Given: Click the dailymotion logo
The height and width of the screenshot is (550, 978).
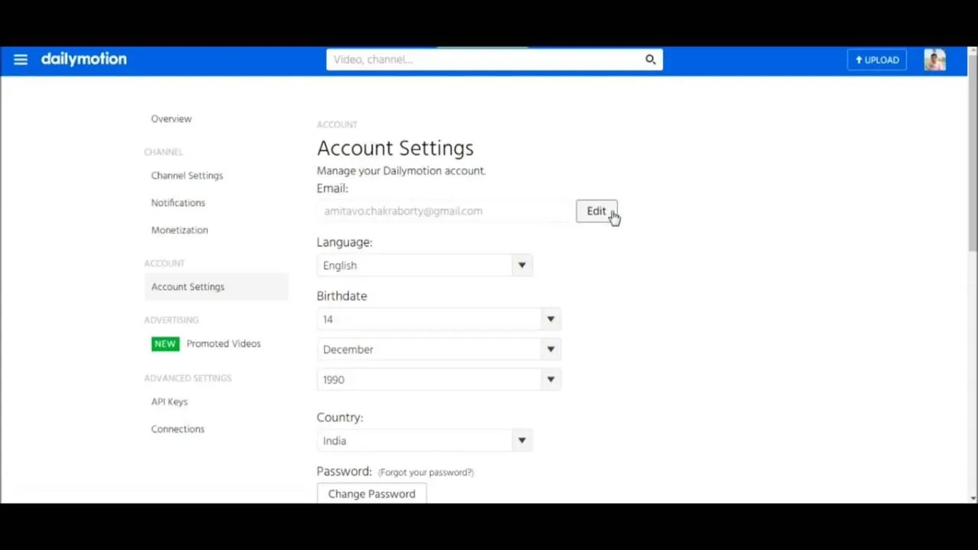Looking at the screenshot, I should tap(84, 59).
